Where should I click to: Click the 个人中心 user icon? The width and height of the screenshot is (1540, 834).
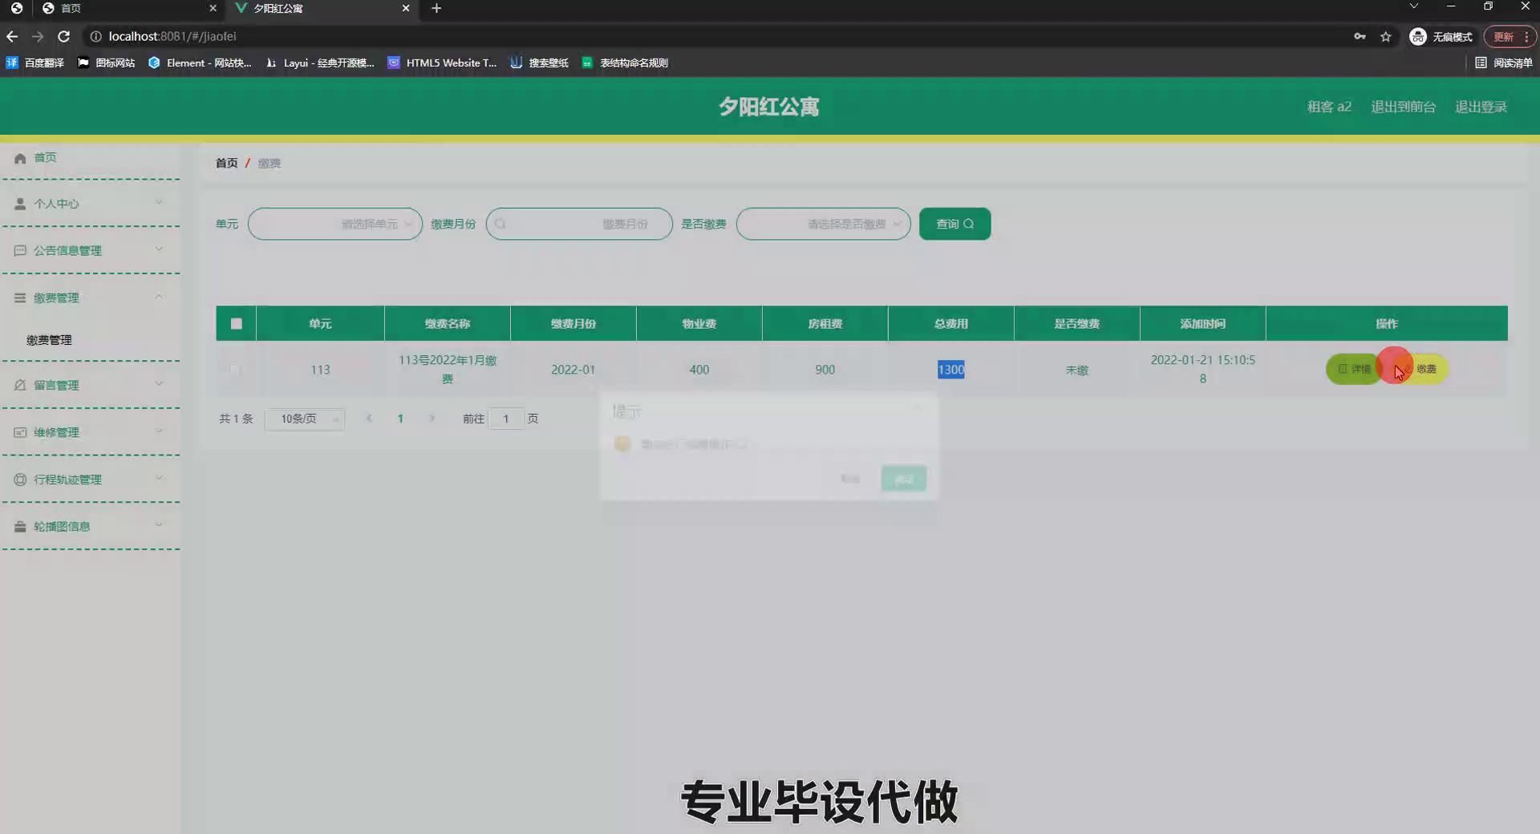tap(20, 204)
